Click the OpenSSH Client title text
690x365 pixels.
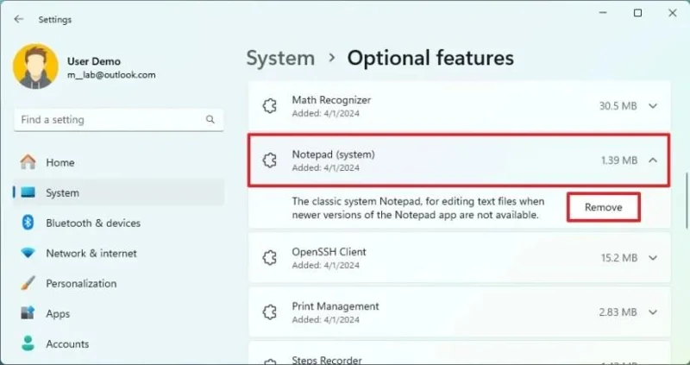pos(329,252)
